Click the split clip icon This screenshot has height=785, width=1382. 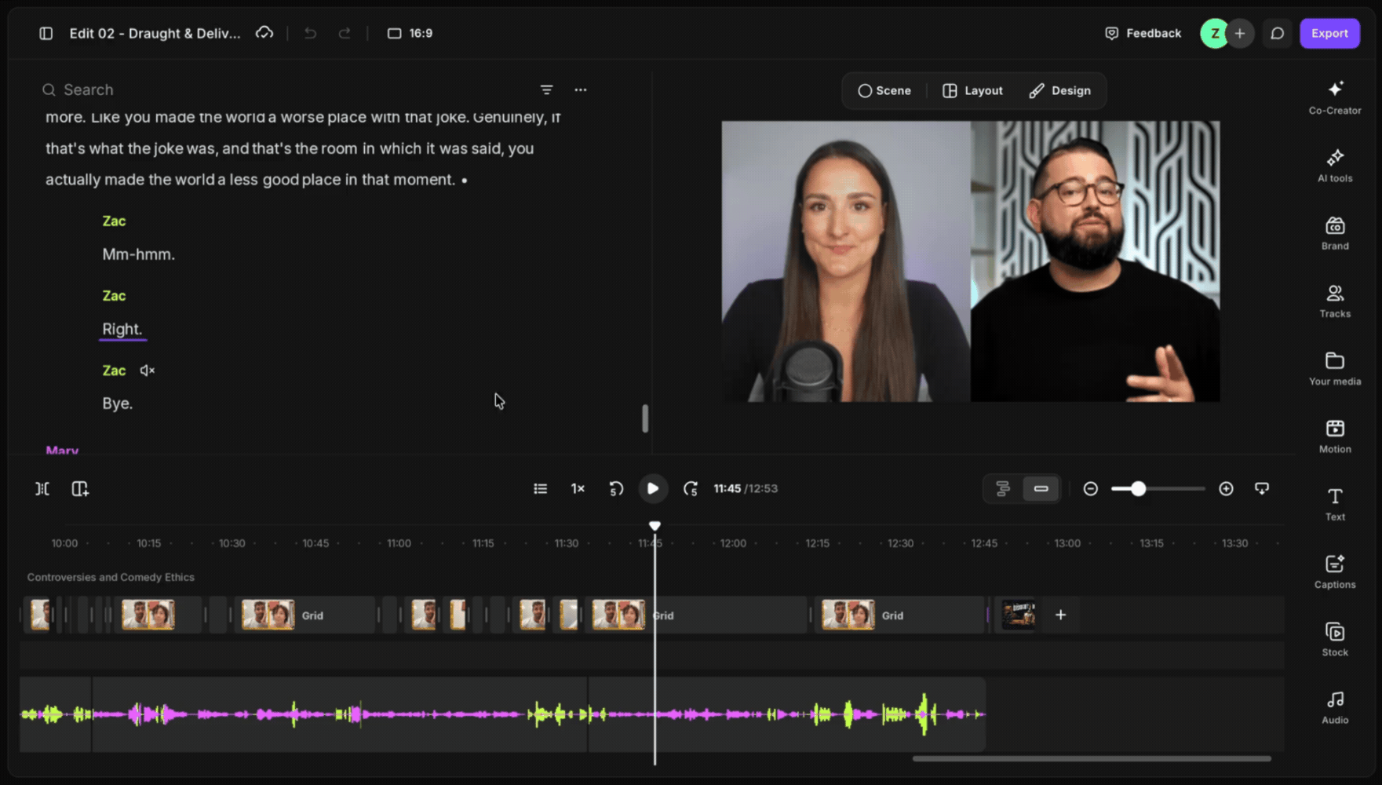point(42,488)
